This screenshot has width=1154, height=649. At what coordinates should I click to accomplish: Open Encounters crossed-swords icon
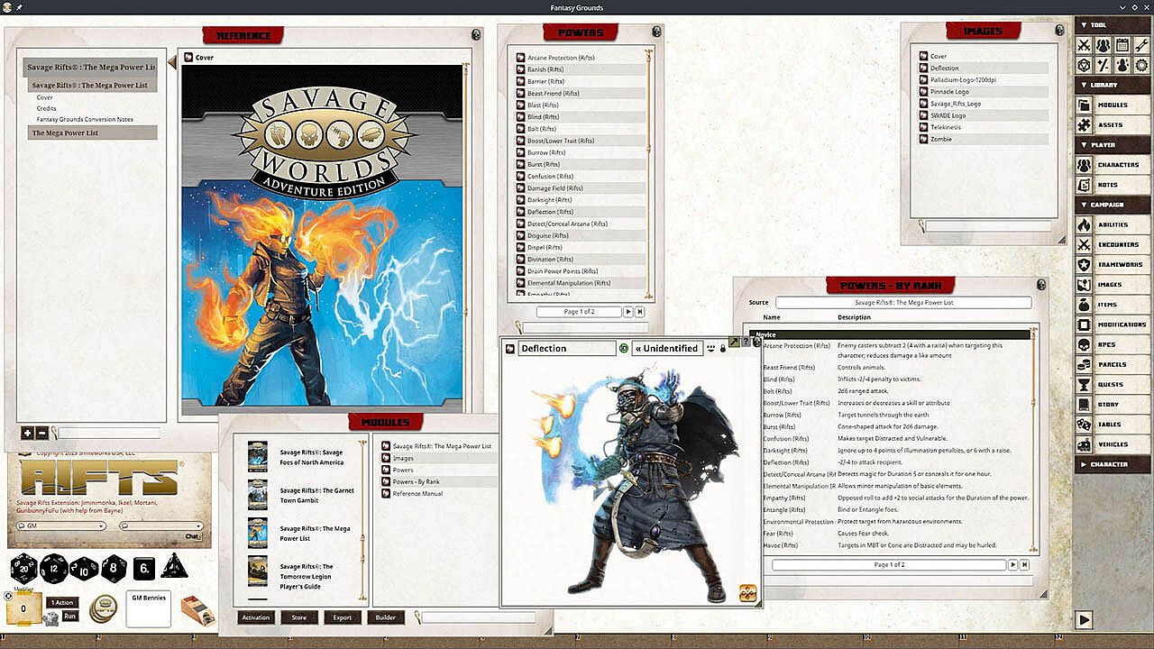click(1084, 244)
